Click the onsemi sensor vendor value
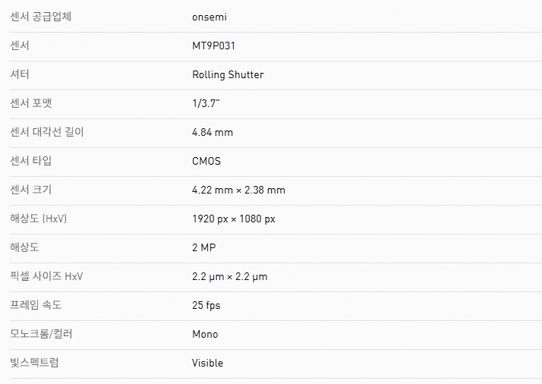 [x=210, y=17]
